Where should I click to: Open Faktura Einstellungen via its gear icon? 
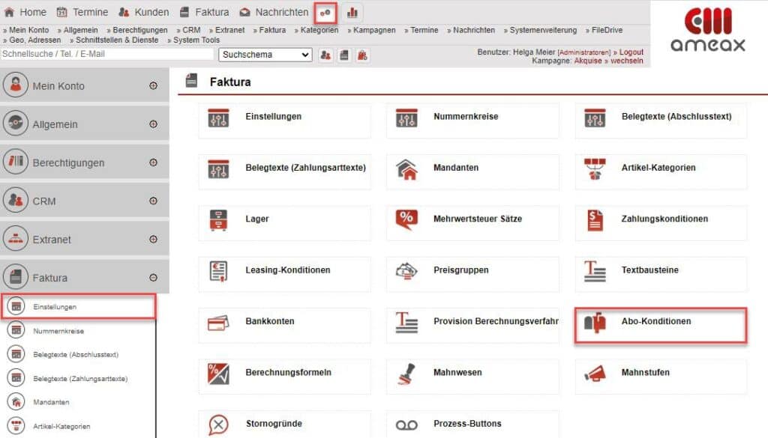218,119
